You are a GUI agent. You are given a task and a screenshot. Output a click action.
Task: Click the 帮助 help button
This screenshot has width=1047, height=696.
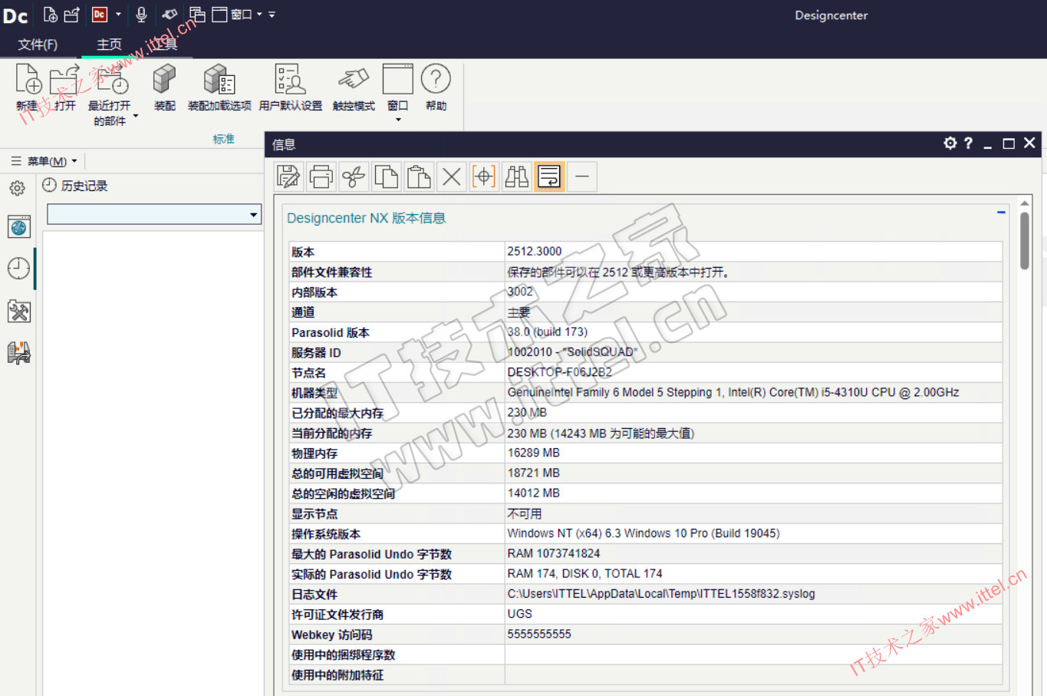pos(436,87)
